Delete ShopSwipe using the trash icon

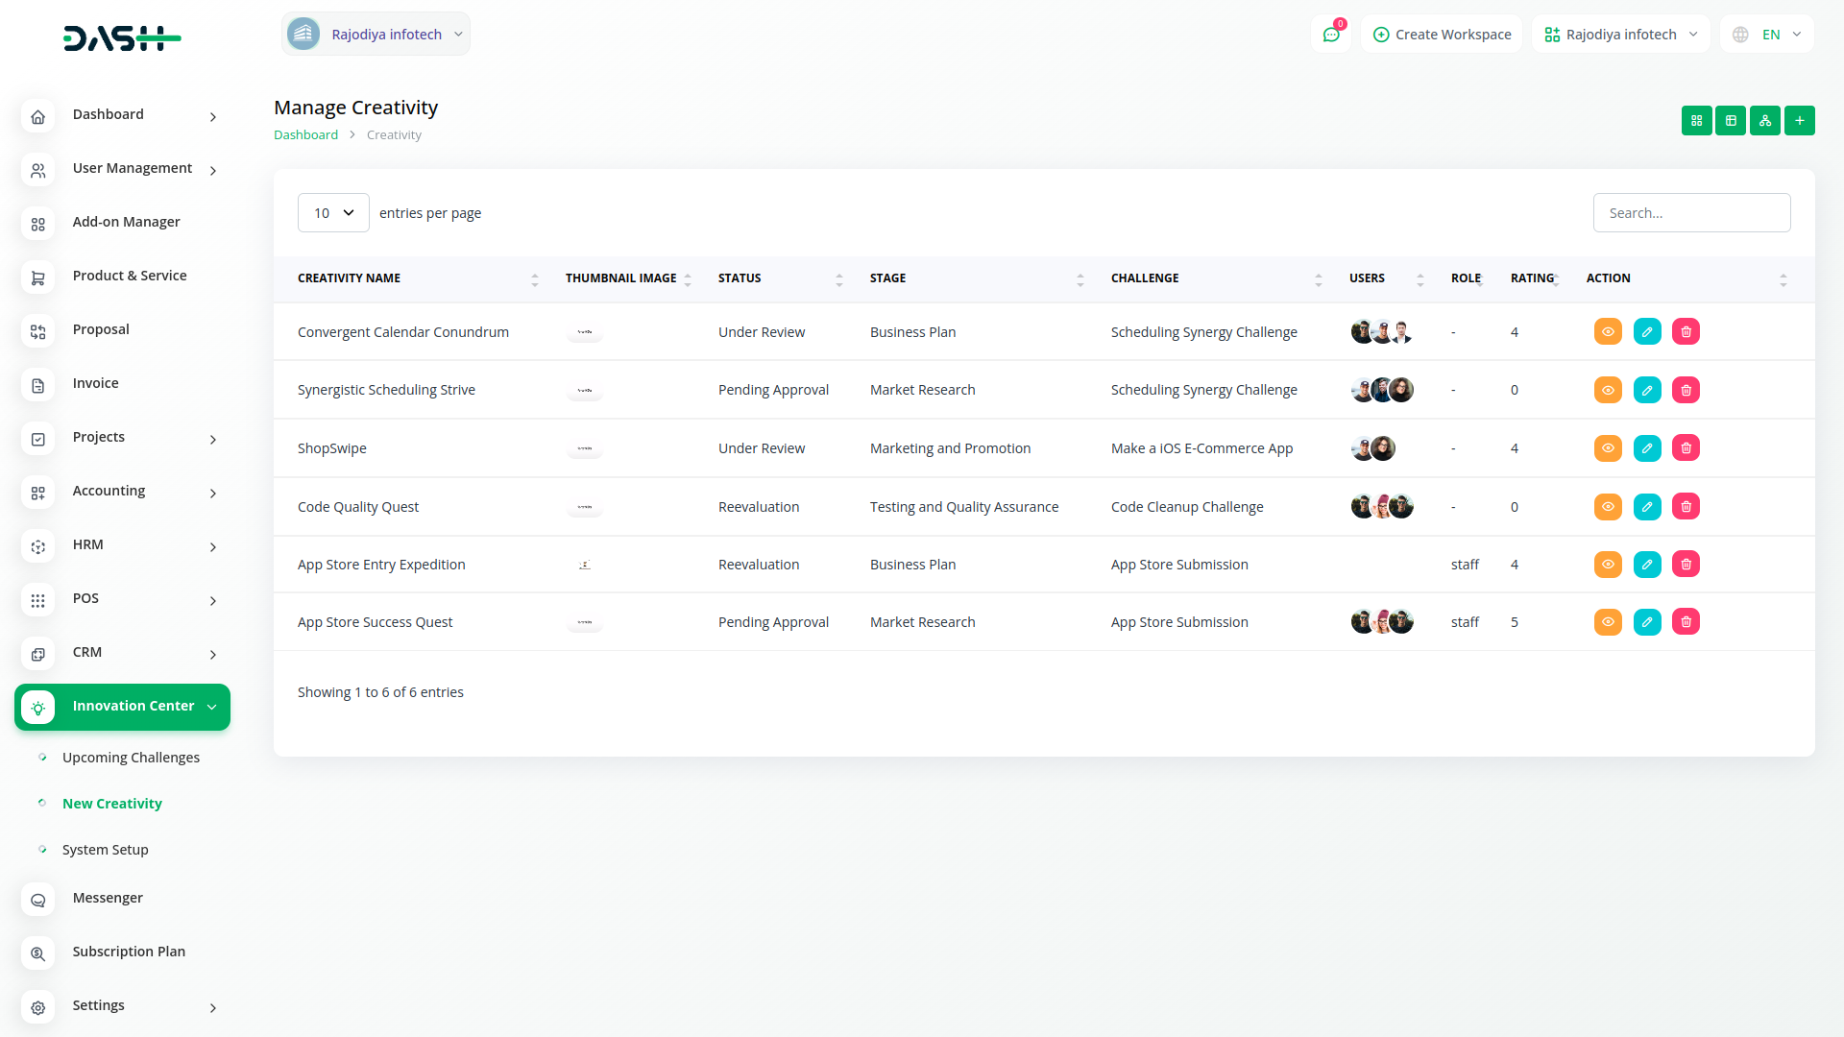pos(1686,448)
